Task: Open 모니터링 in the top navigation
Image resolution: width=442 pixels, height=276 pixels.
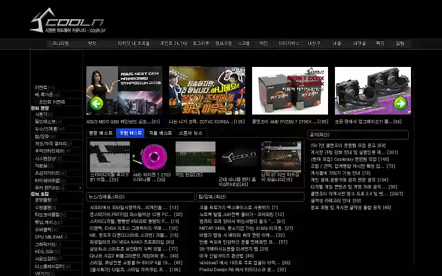Action: pos(60,43)
